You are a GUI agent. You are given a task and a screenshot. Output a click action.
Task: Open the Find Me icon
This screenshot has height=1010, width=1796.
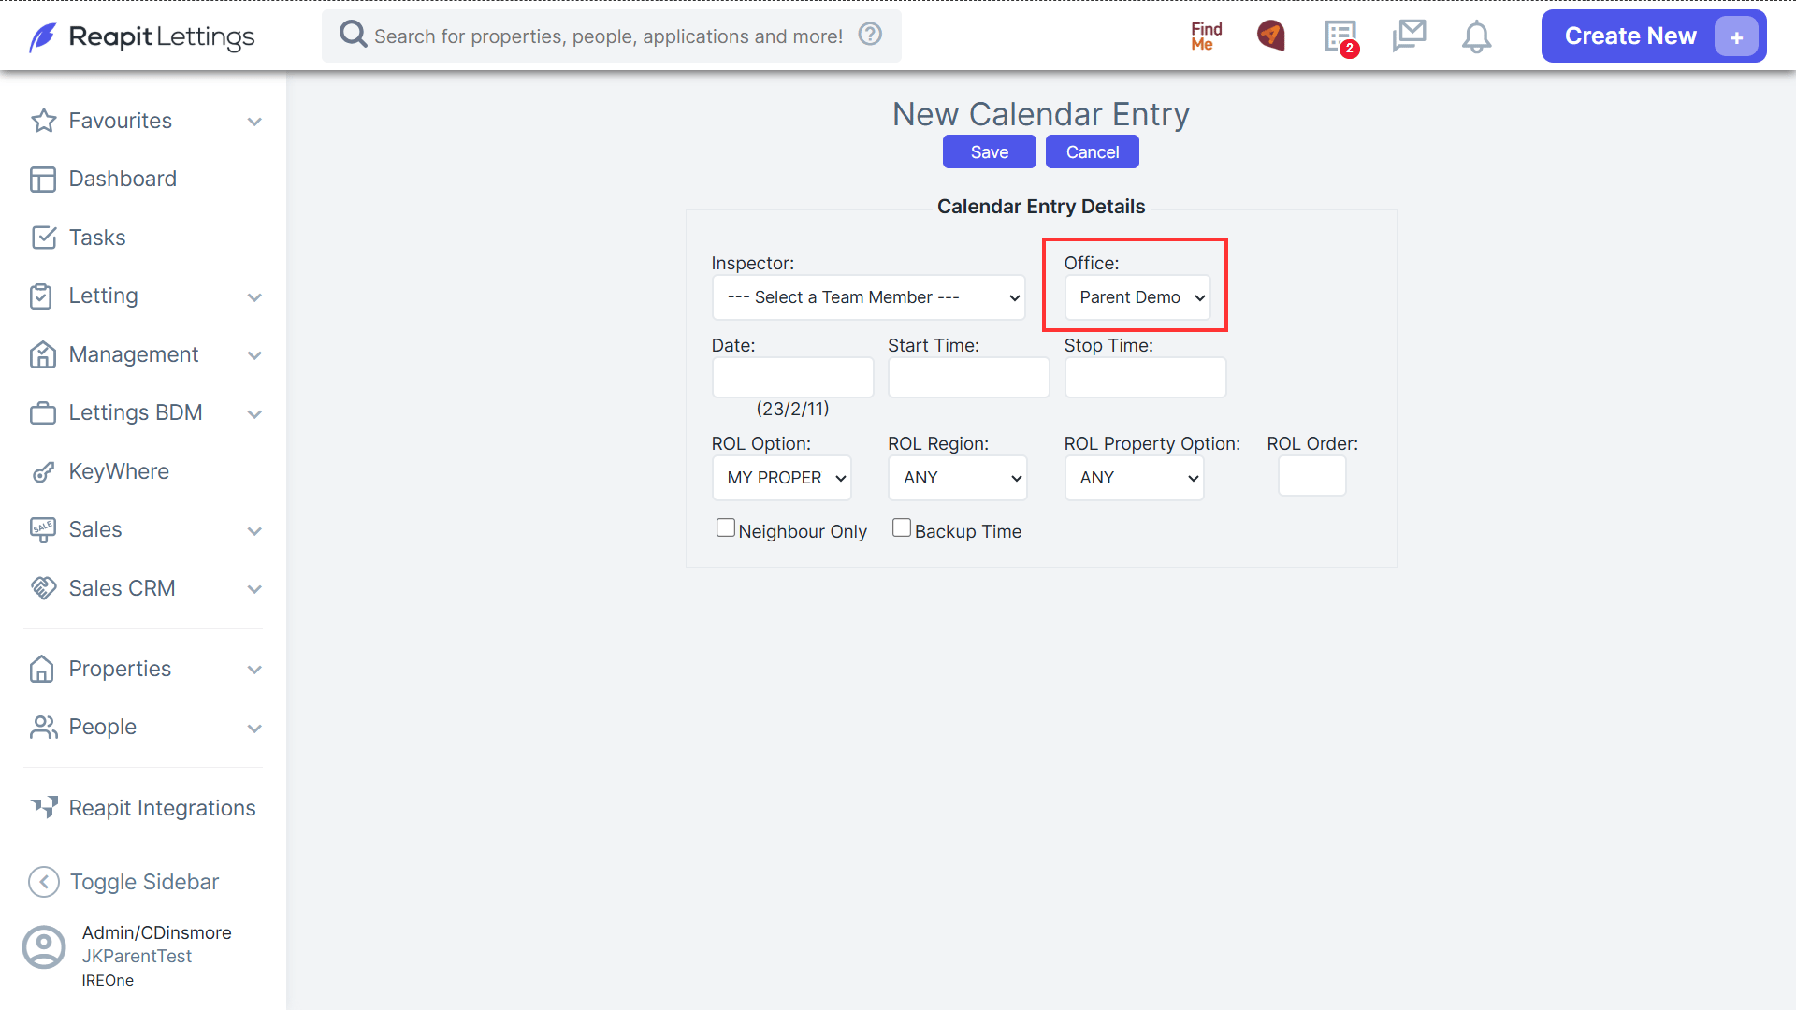click(1206, 36)
